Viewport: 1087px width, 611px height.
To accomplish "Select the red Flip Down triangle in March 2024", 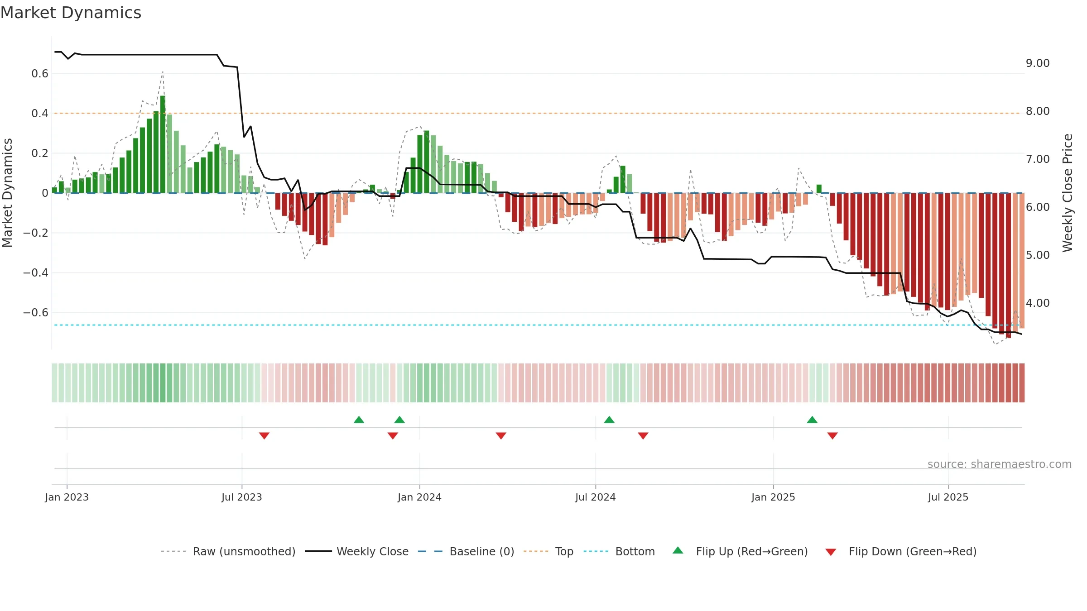I will 501,435.
